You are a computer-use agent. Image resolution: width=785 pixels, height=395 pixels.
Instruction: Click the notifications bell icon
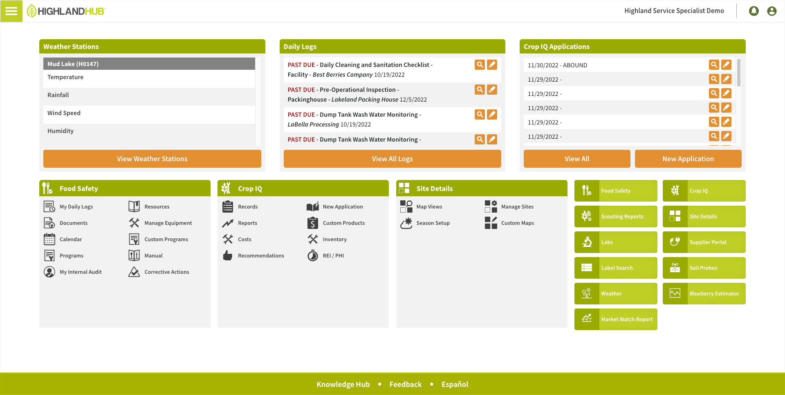(x=754, y=11)
